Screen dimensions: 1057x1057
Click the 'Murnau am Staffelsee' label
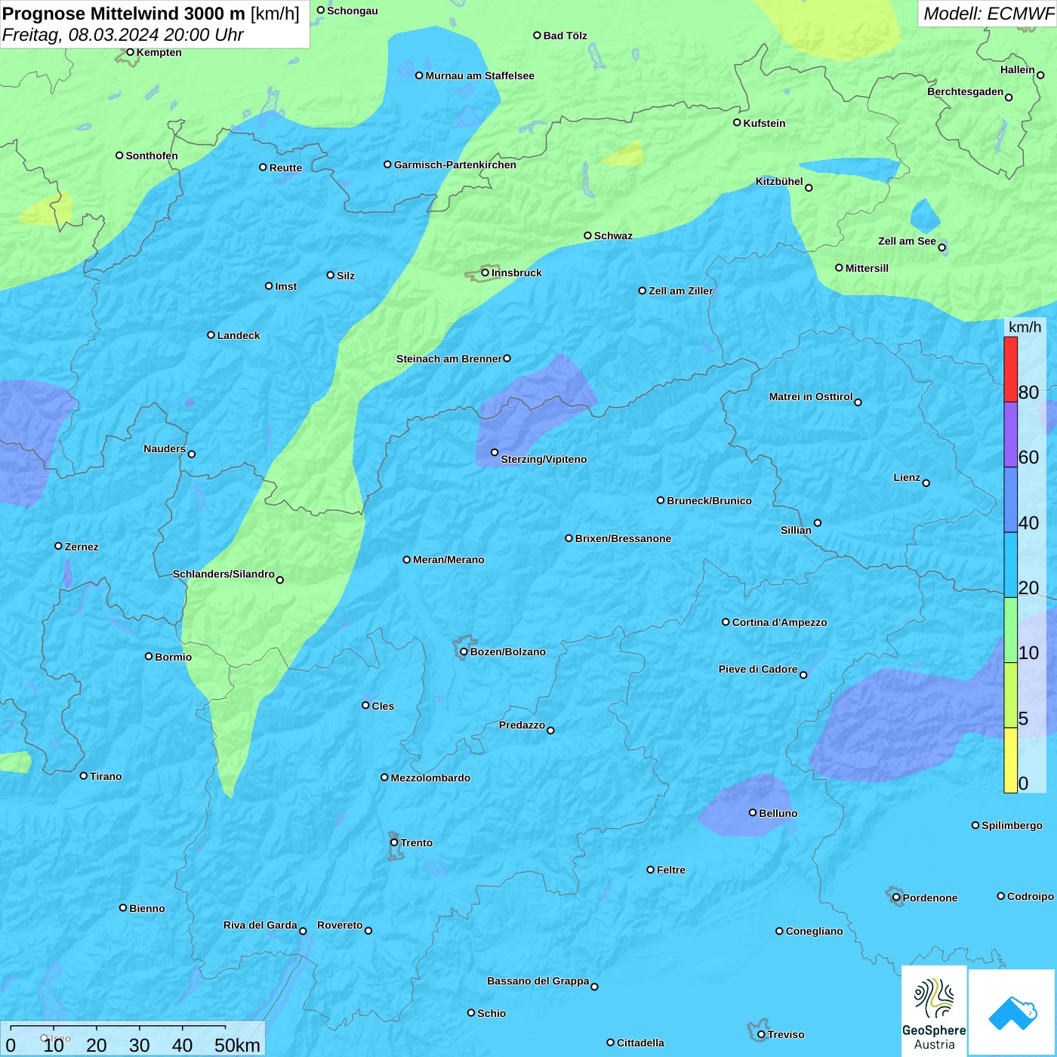pos(479,75)
